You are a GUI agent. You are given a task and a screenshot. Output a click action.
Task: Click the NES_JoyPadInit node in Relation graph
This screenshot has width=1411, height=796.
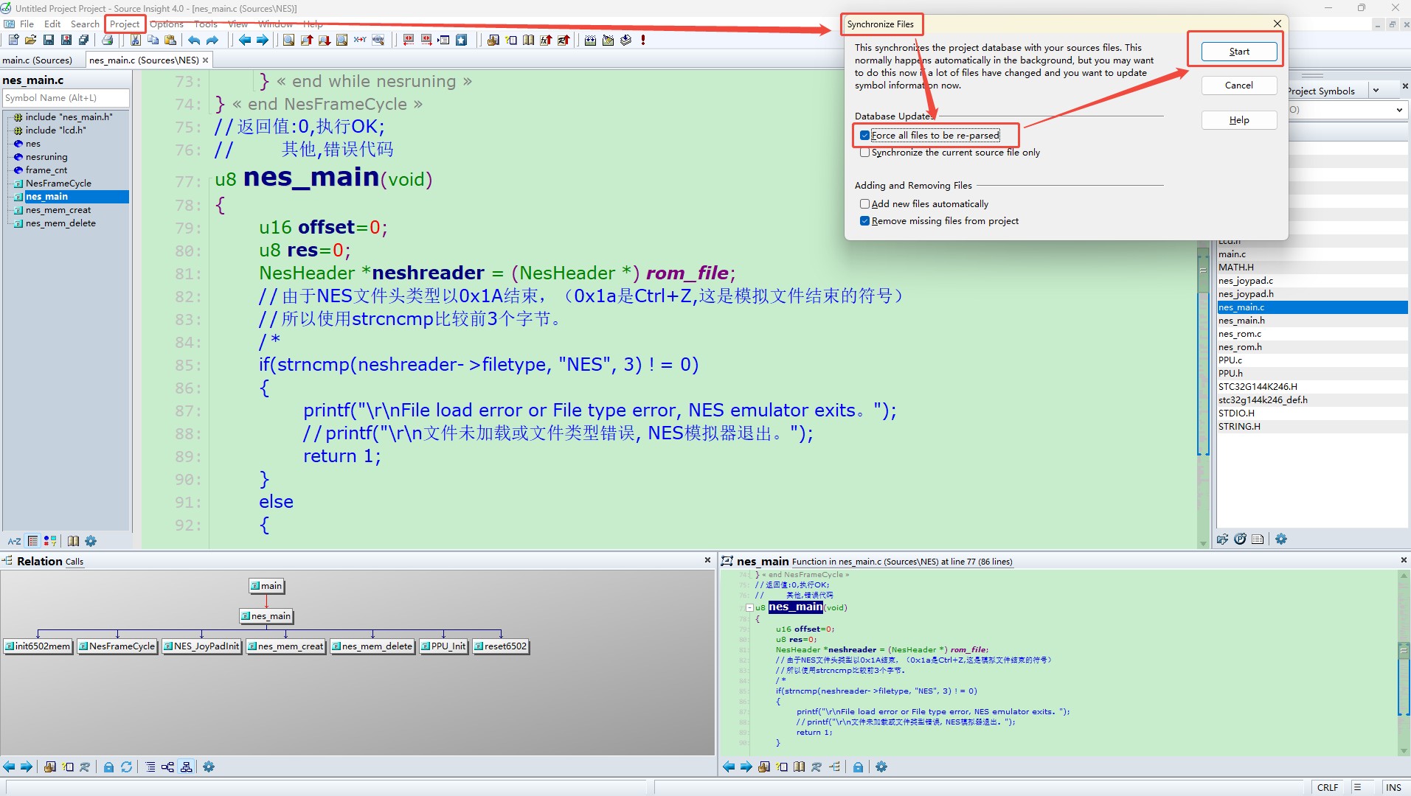202,646
